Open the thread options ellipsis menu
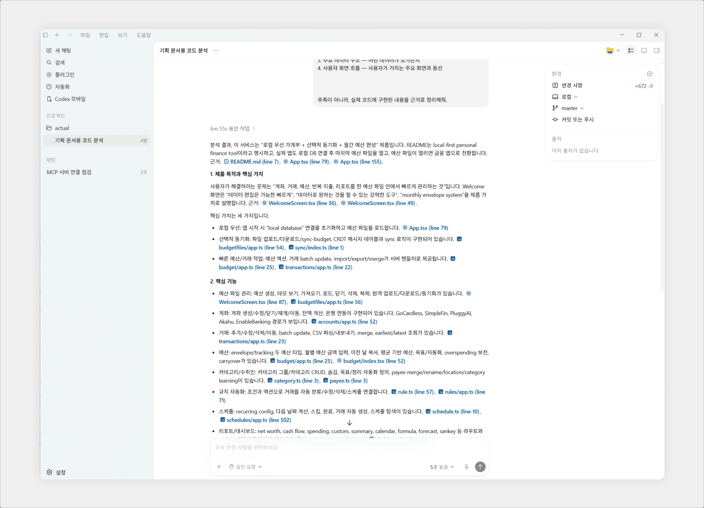The image size is (704, 508). 216,50
